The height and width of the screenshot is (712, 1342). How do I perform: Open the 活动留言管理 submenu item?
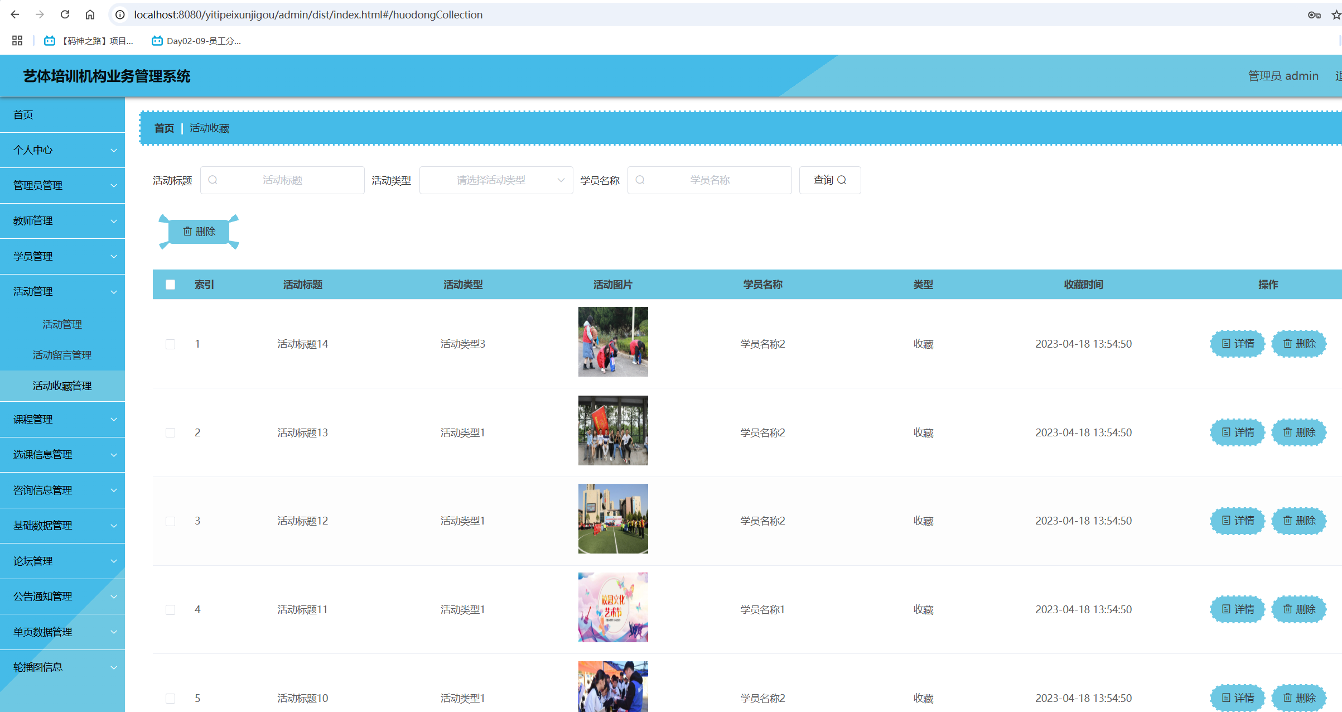click(62, 355)
